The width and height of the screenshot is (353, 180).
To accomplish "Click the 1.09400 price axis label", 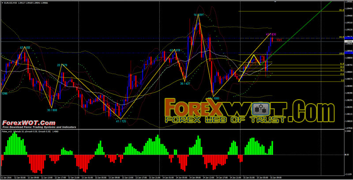I will click(349, 15).
